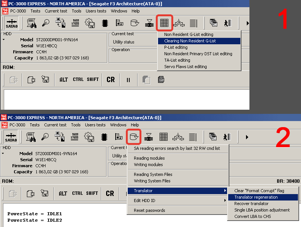Viewport: 301px width, 227px height.
Task: Click the cascaded windows icon in upper toolbar
Action: pos(213,23)
